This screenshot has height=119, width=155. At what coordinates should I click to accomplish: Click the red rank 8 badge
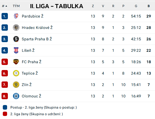point(5,96)
